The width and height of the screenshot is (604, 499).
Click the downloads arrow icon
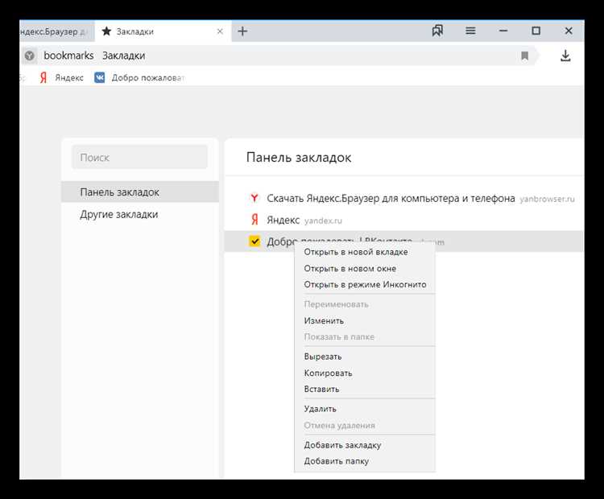coord(565,56)
